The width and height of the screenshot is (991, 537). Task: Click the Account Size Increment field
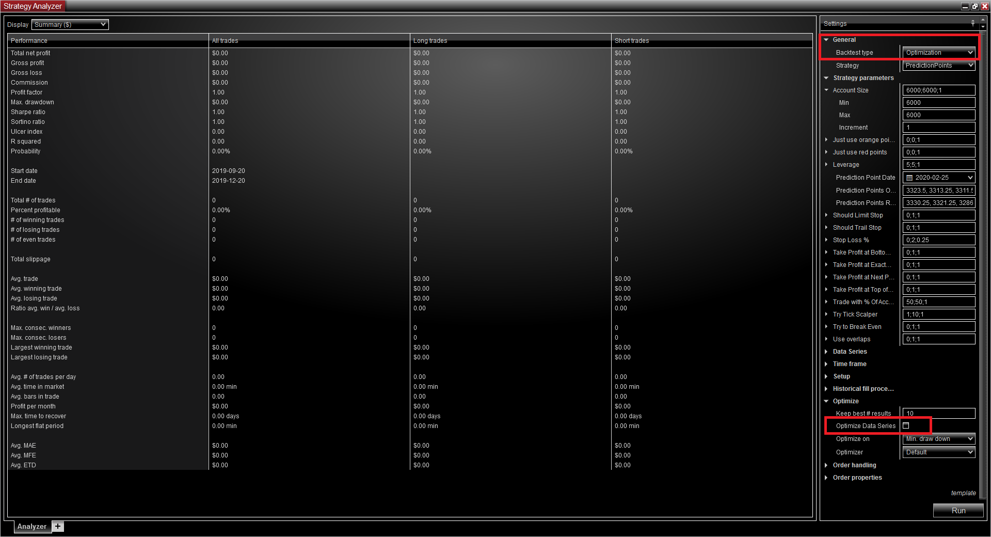(x=939, y=128)
